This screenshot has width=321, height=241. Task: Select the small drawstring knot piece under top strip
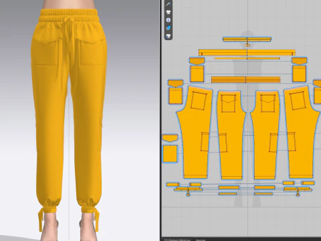click(247, 46)
